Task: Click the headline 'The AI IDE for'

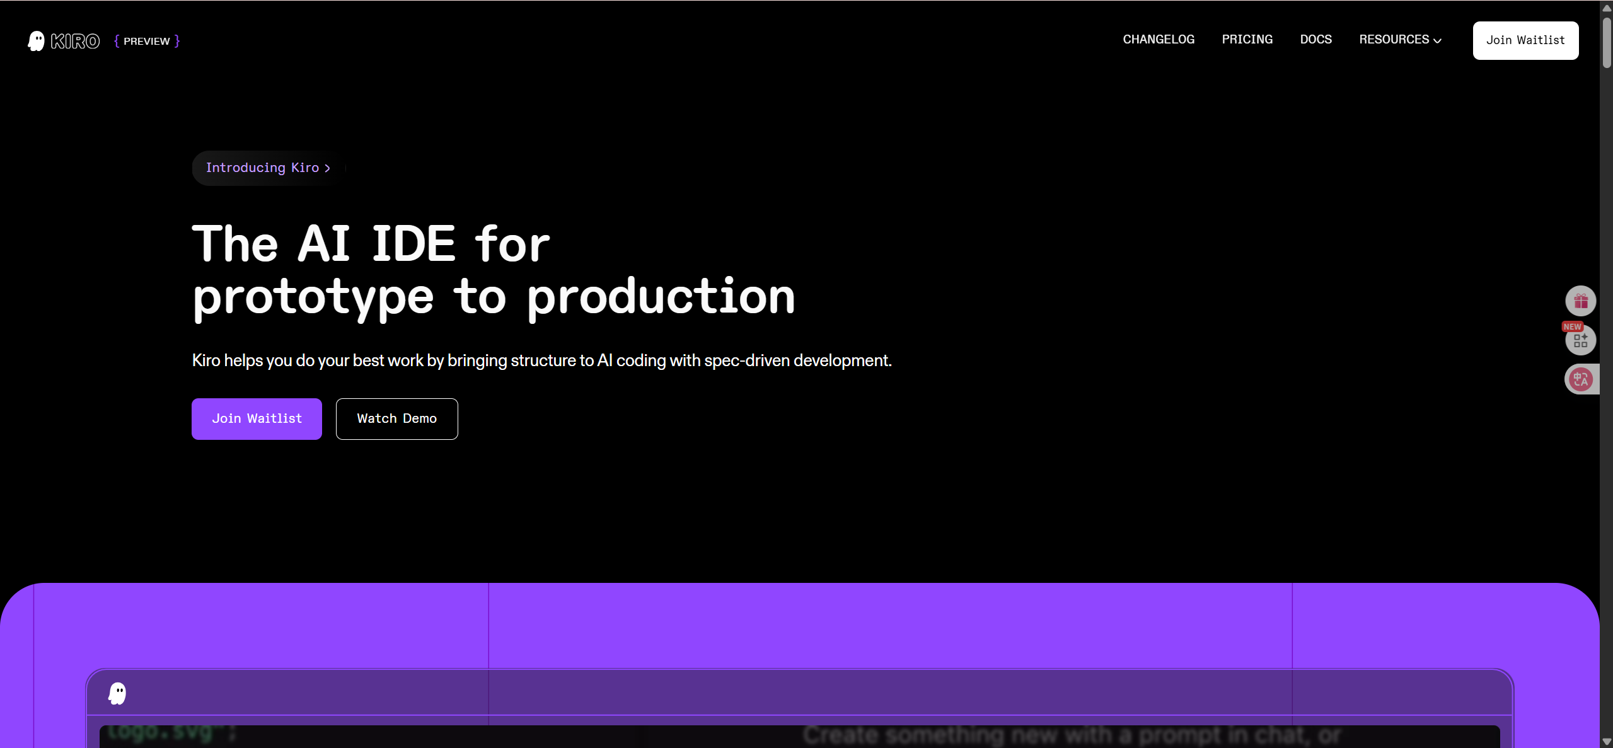Action: (x=371, y=244)
